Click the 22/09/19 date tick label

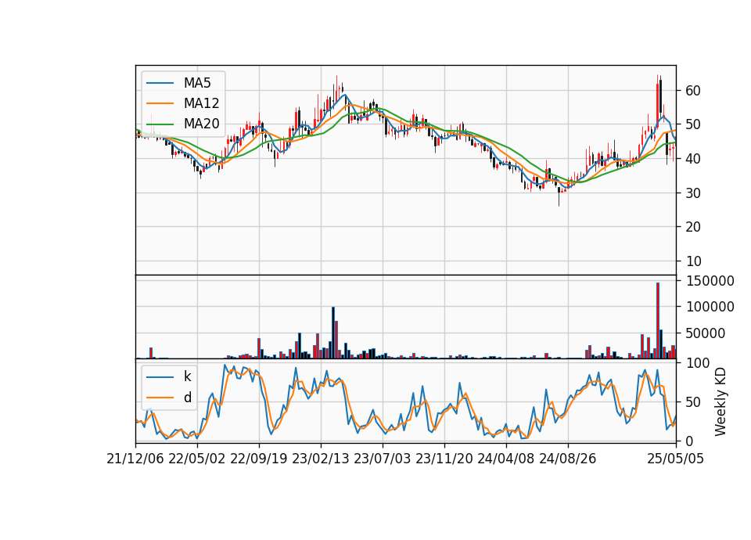259,459
